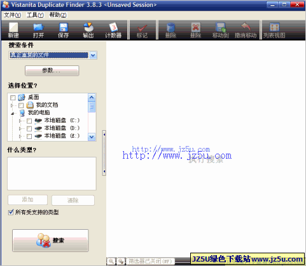The height and width of the screenshot is (266, 306).
Task: Open the 帮助(Z) menu
Action: [x=58, y=15]
